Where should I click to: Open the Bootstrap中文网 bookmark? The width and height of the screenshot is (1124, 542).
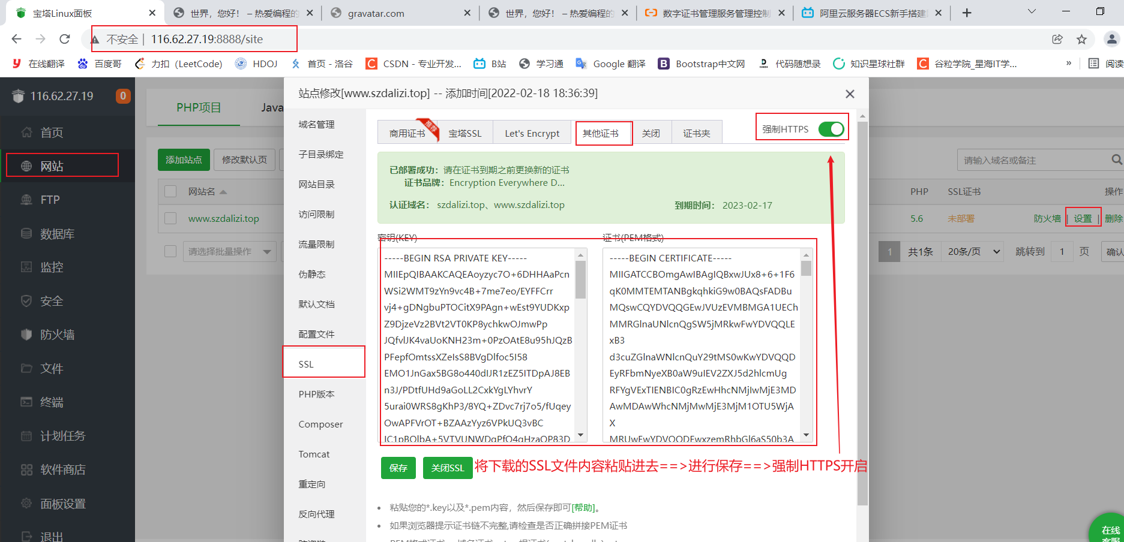point(702,64)
